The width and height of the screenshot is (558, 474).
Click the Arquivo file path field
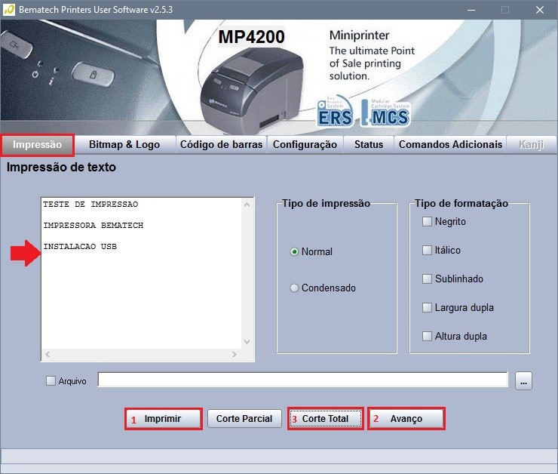point(302,380)
